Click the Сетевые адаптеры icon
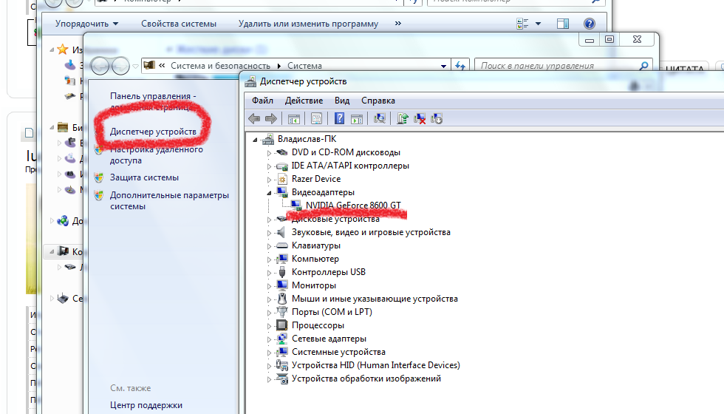The image size is (724, 414). pos(281,339)
